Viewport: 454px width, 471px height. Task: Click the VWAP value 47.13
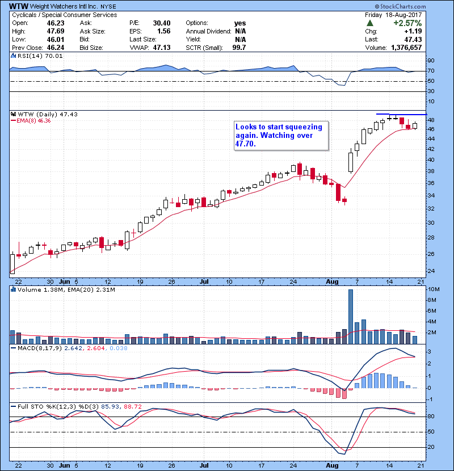[x=162, y=48]
